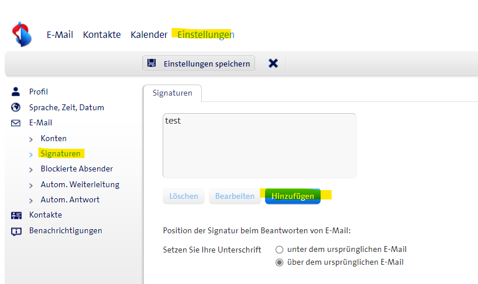Click the globe icon for Sprache, Zeit, Datum

pos(16,107)
